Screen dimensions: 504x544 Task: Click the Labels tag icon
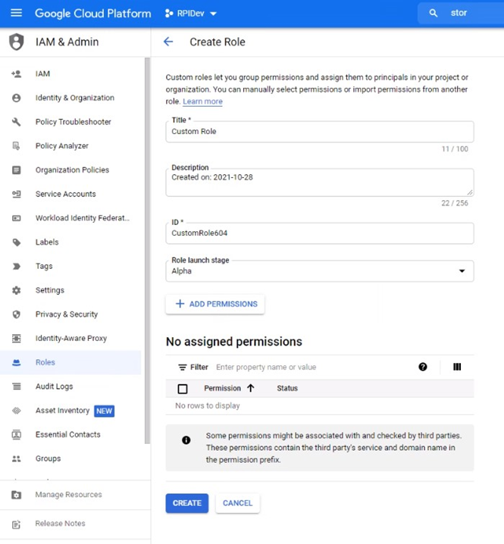(x=17, y=242)
